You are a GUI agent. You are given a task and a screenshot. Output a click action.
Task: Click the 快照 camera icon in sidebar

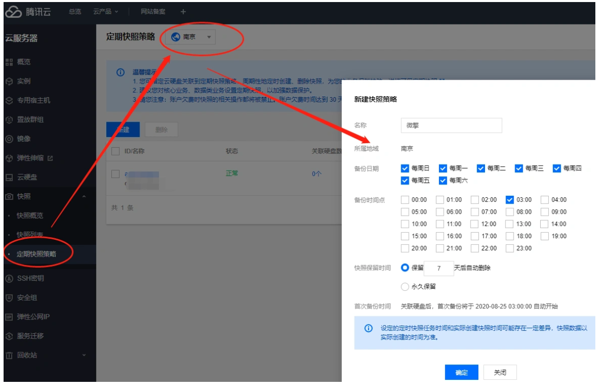pos(9,197)
